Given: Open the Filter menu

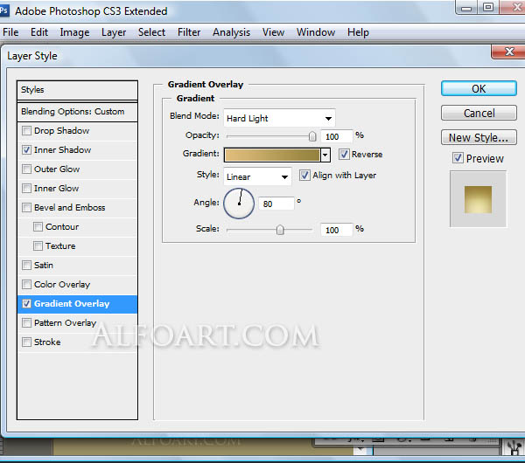Looking at the screenshot, I should [189, 32].
